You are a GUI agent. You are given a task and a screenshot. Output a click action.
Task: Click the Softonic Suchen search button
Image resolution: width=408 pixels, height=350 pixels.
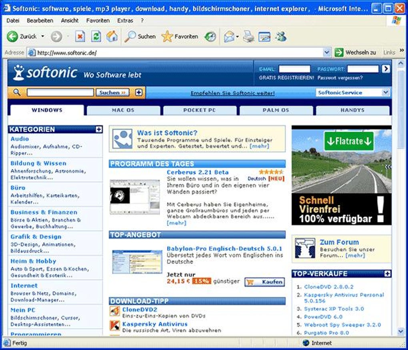(112, 93)
